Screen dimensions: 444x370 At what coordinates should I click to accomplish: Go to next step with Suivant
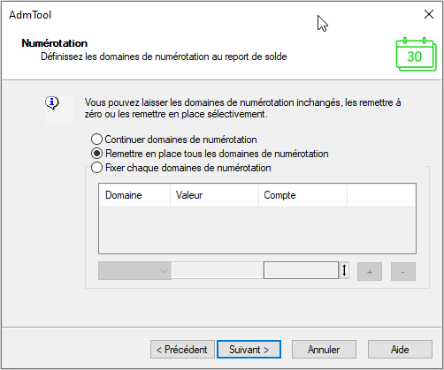coord(249,350)
